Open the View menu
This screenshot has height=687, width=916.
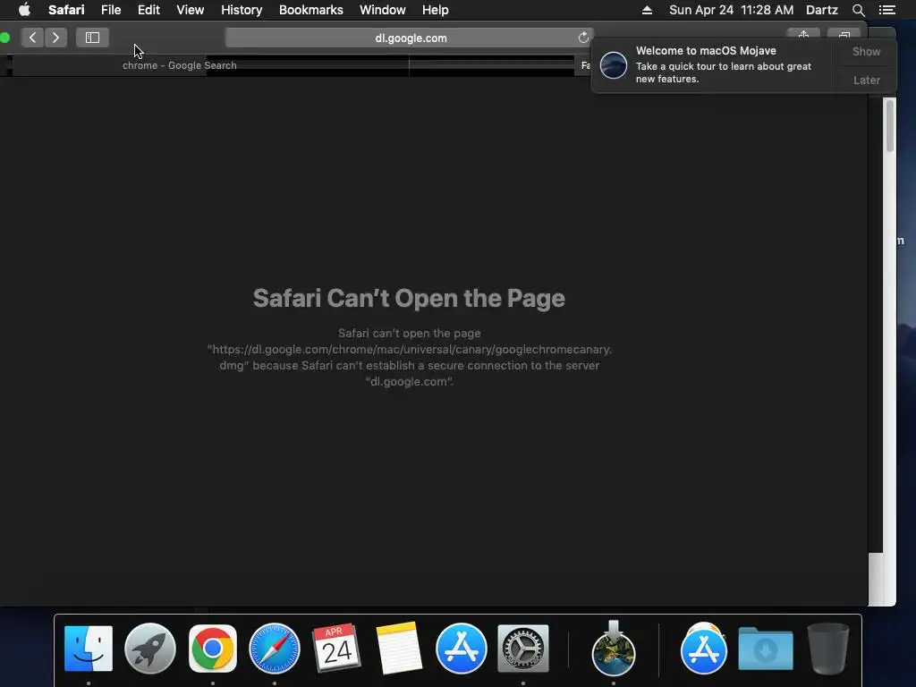click(190, 10)
